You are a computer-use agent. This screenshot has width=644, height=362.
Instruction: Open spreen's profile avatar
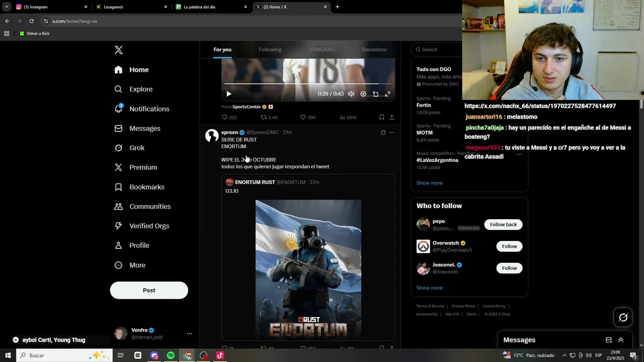pos(212,136)
